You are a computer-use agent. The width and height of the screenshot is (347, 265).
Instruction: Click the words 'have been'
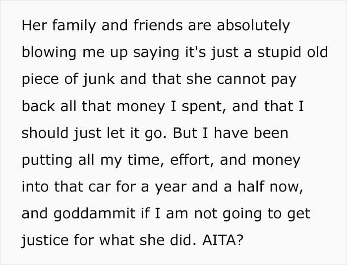pyautogui.click(x=251, y=133)
